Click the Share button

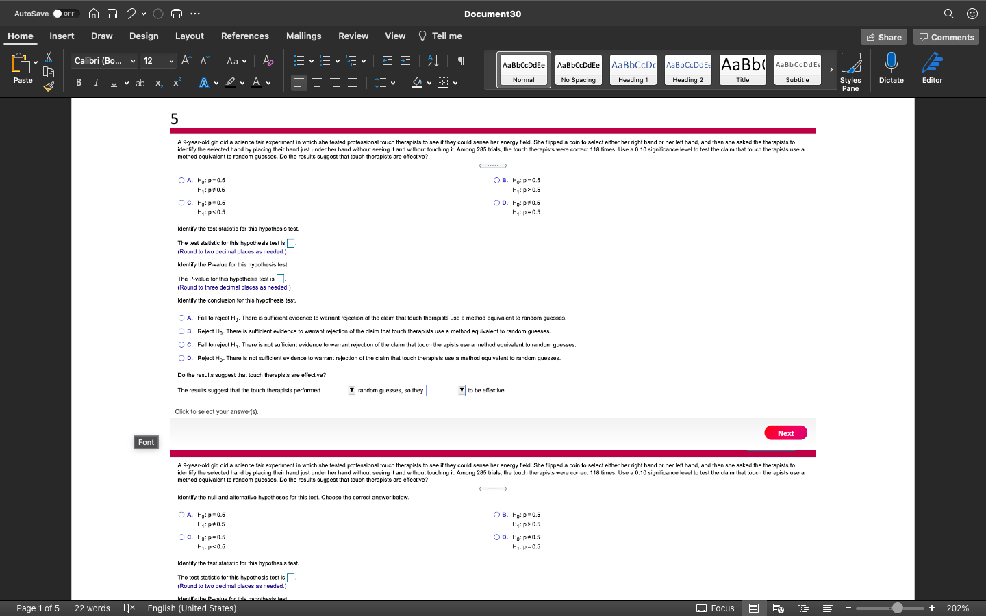pos(883,37)
